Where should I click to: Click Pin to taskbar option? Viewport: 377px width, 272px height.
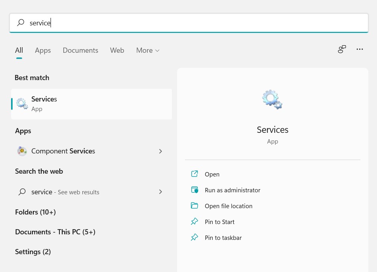pyautogui.click(x=223, y=238)
